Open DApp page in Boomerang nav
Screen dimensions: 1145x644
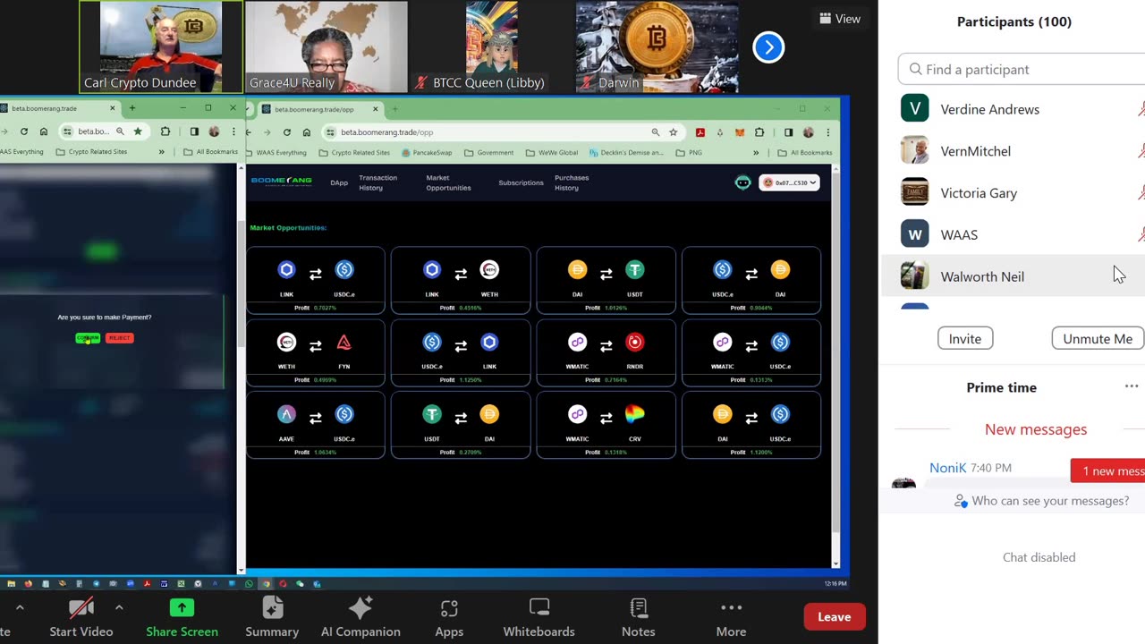click(339, 182)
